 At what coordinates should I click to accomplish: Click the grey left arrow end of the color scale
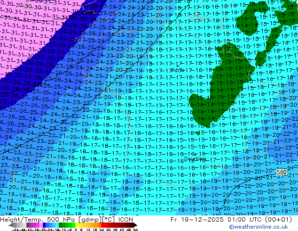click(11, 225)
